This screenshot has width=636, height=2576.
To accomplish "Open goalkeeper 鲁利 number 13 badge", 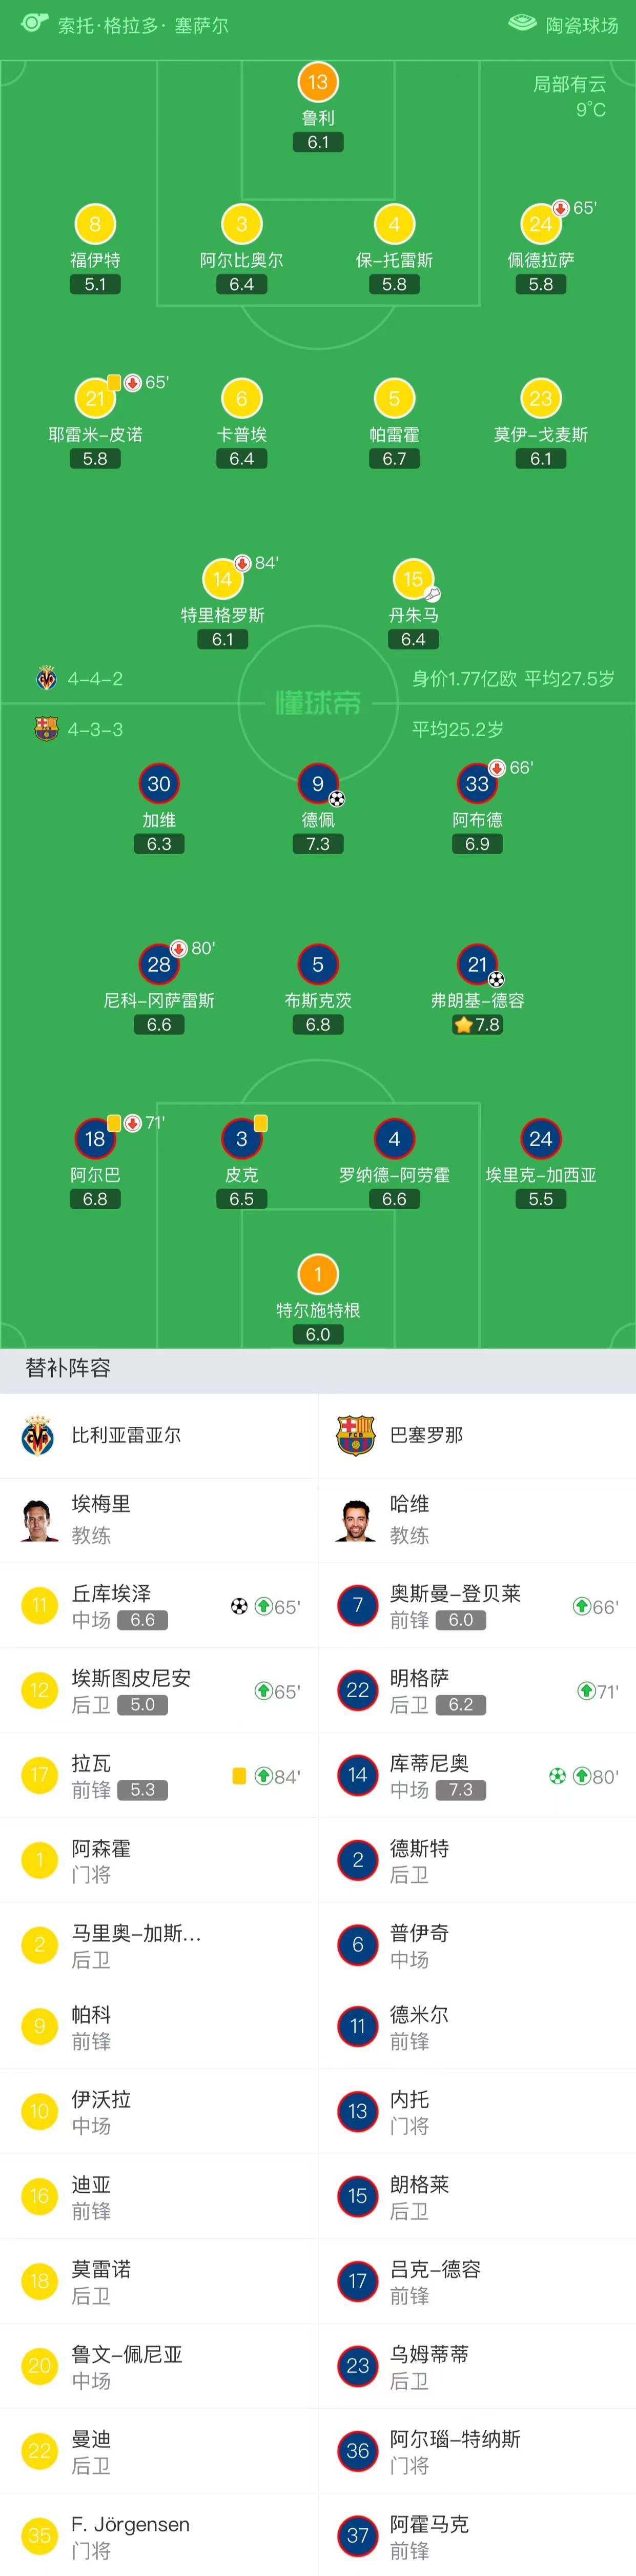I will (318, 82).
